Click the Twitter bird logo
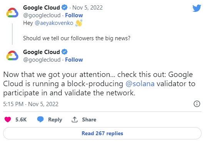 pyautogui.click(x=197, y=8)
